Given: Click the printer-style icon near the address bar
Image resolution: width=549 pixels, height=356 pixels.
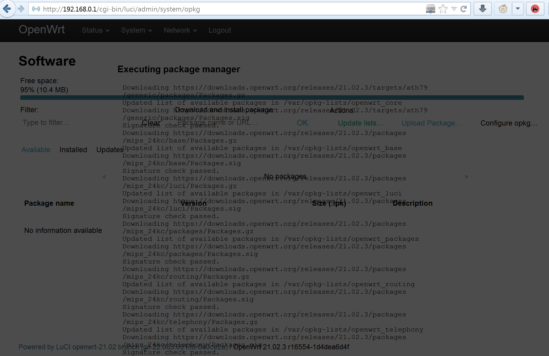Looking at the screenshot, I should (430, 9).
